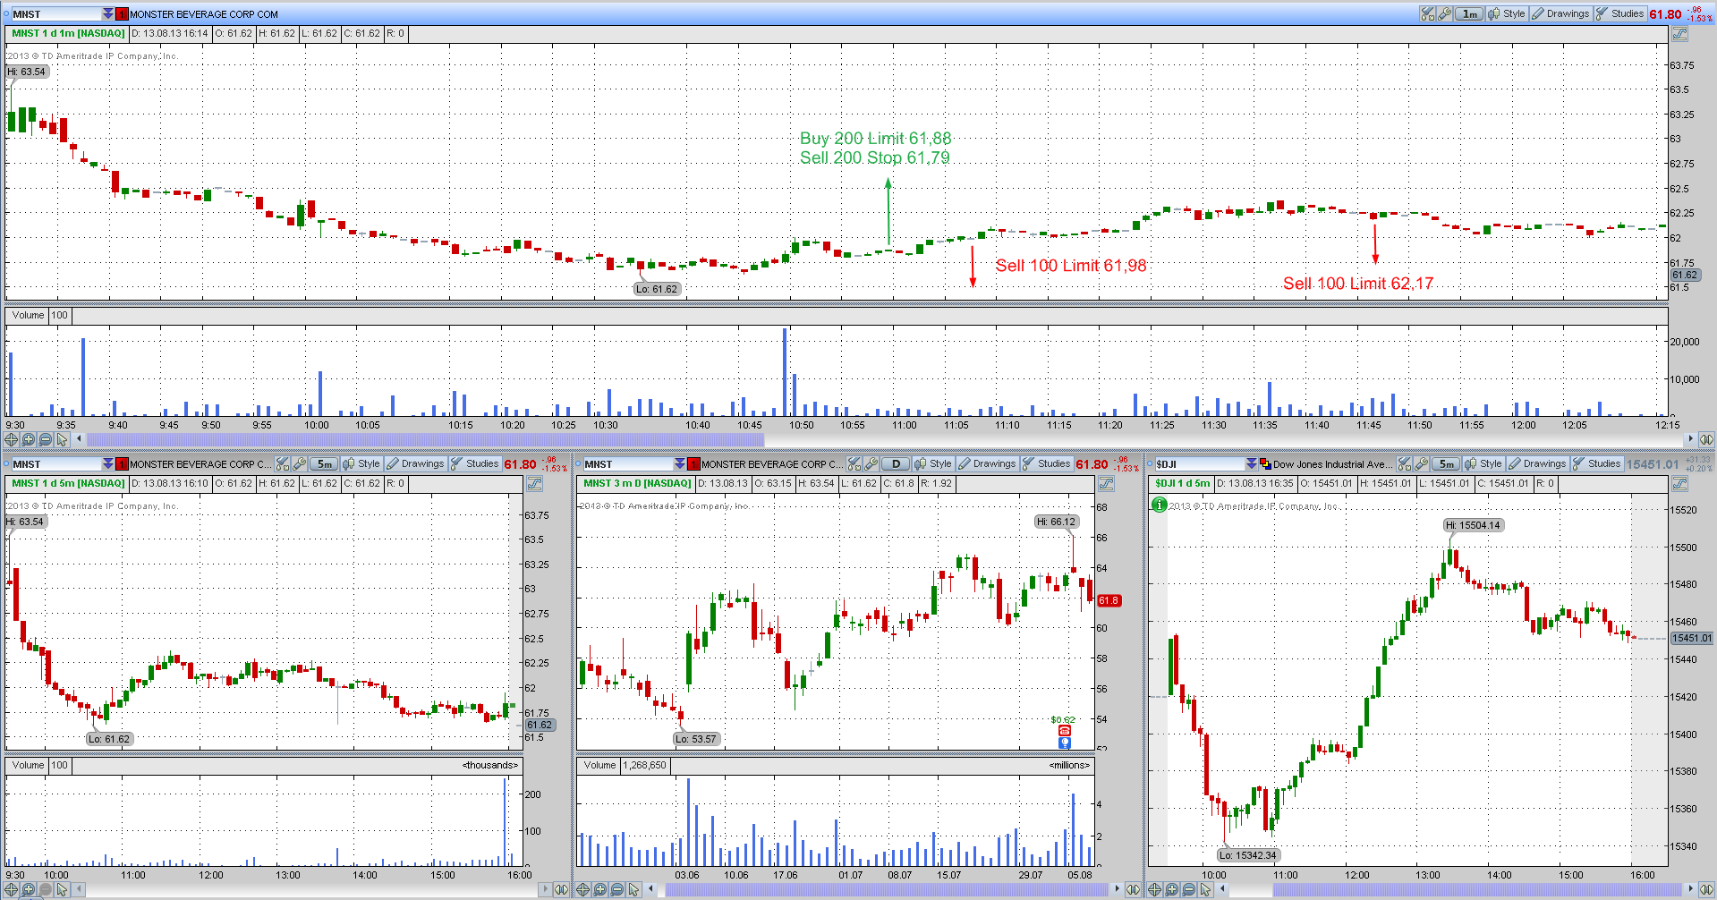Click scroll right arrow below MNST daily chart
Viewport: 1717px width, 900px height.
pos(1118,889)
